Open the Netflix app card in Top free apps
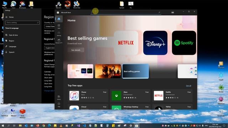Image resolution: width=228 pixels, height=128 pixels. pos(172,96)
